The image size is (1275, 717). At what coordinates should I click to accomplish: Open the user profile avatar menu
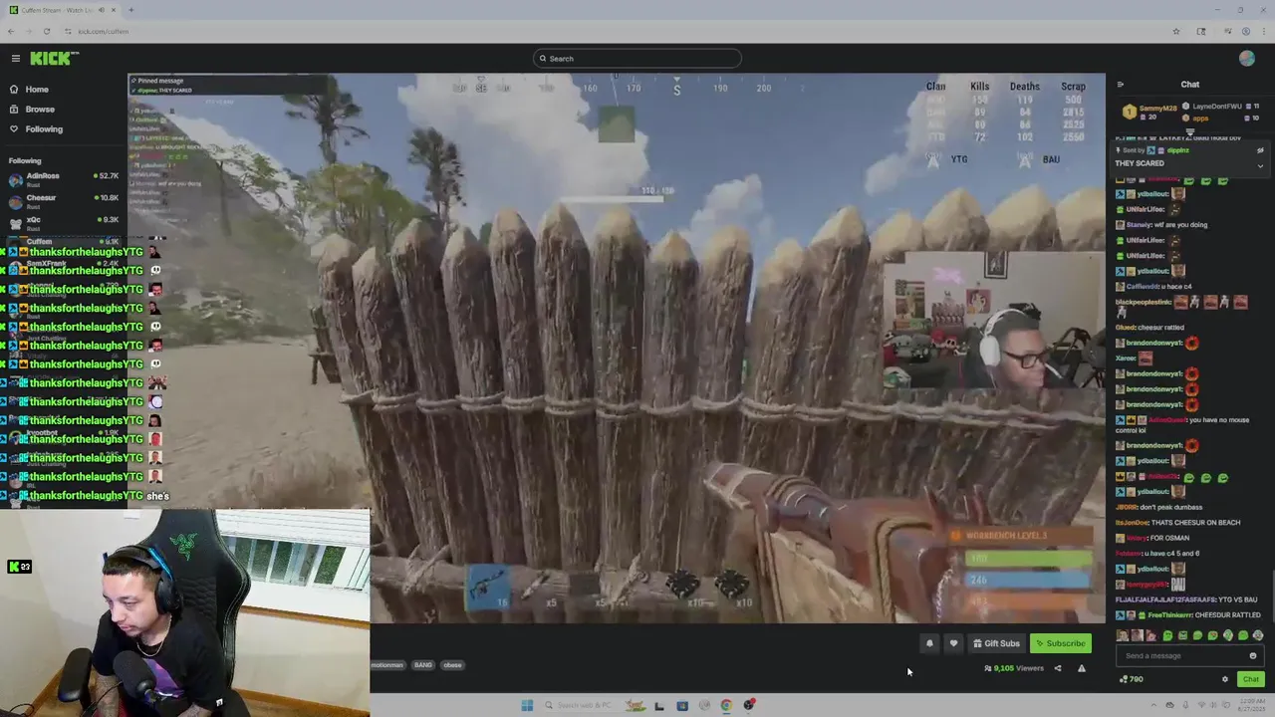point(1247,59)
